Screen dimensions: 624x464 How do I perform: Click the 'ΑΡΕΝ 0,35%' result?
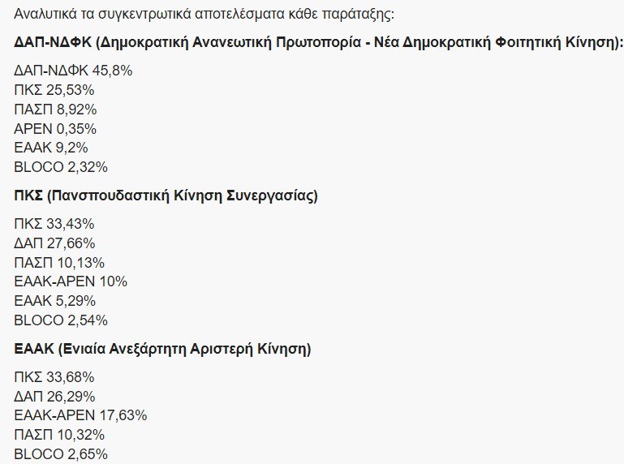55,128
